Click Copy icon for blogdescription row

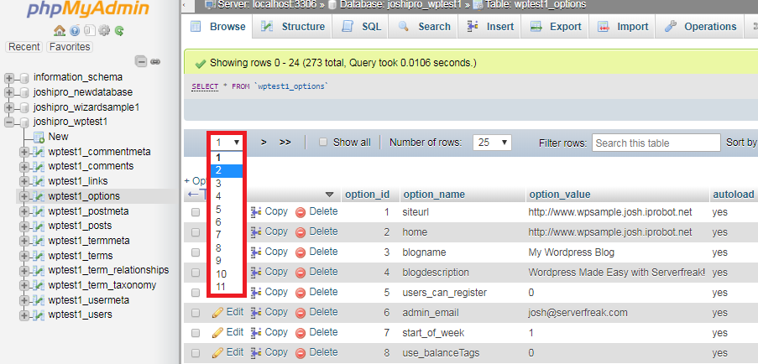tap(256, 273)
